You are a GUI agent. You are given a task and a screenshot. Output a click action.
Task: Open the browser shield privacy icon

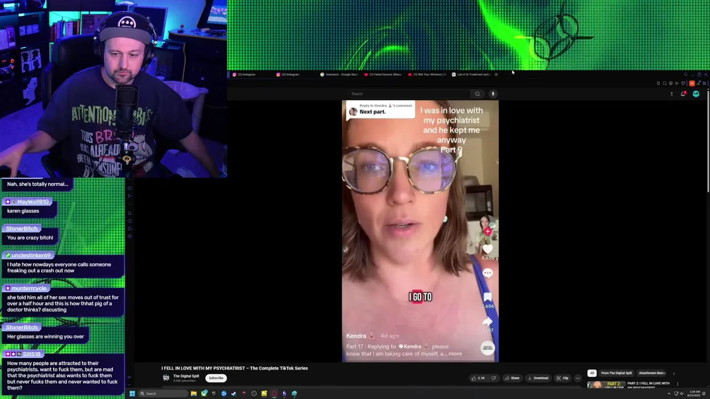(x=671, y=83)
